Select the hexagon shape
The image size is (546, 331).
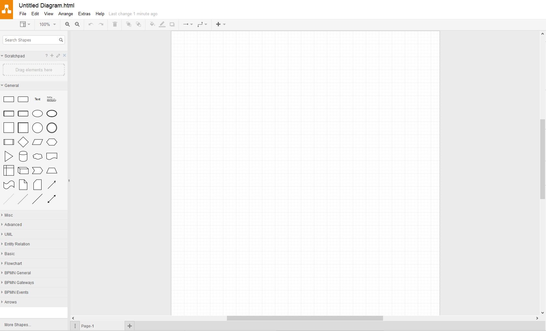[x=52, y=142]
